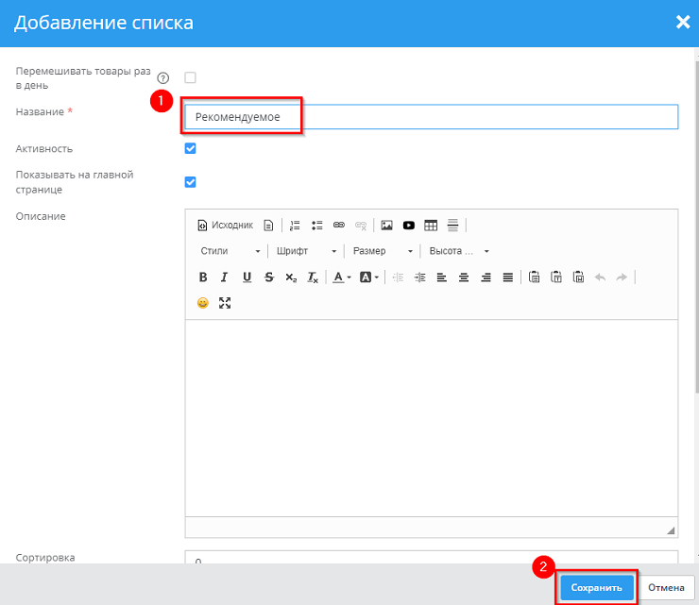Insert a table in editor
The height and width of the screenshot is (605, 699).
click(x=431, y=226)
